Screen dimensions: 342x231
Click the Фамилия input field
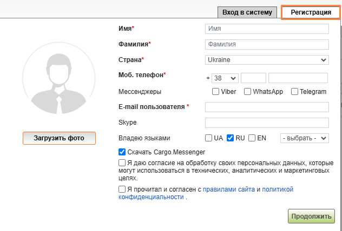pyautogui.click(x=267, y=44)
